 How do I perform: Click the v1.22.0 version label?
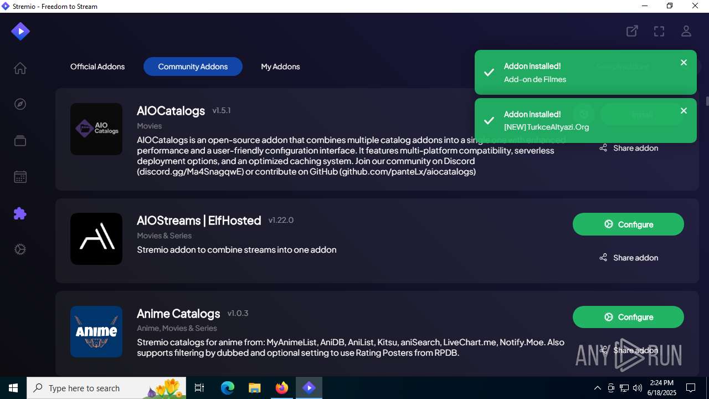(x=281, y=221)
